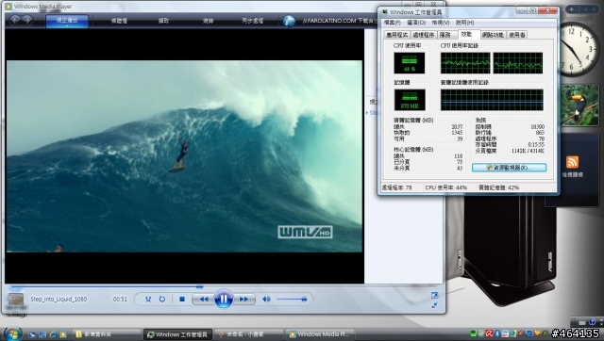Click the processes 78 status bar text
Image resolution: width=604 pixels, height=341 pixels.
[396, 187]
